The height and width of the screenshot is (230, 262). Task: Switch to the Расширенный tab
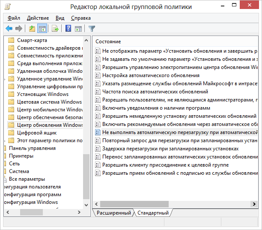pyautogui.click(x=113, y=213)
